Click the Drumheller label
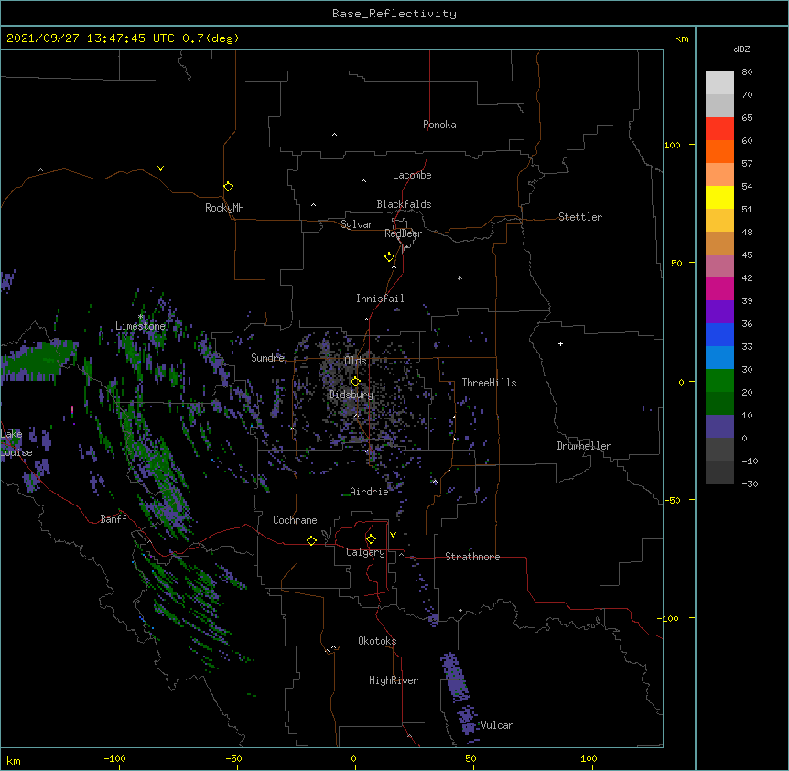Image resolution: width=789 pixels, height=771 pixels. pyautogui.click(x=584, y=446)
